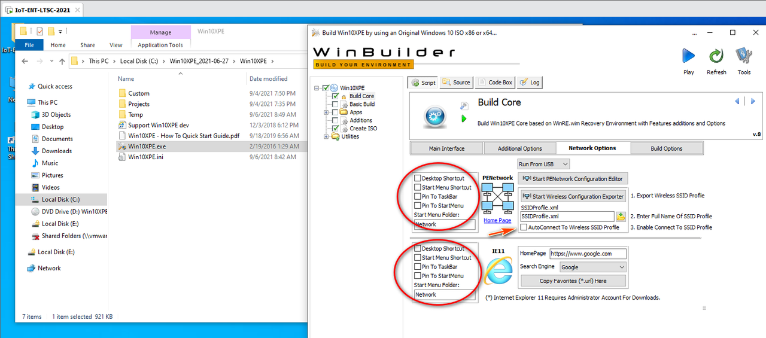Open PENetwork Home Page link

click(x=497, y=220)
